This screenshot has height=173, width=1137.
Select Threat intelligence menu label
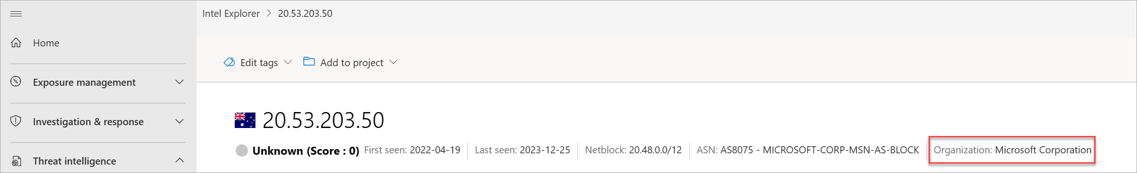click(x=74, y=161)
